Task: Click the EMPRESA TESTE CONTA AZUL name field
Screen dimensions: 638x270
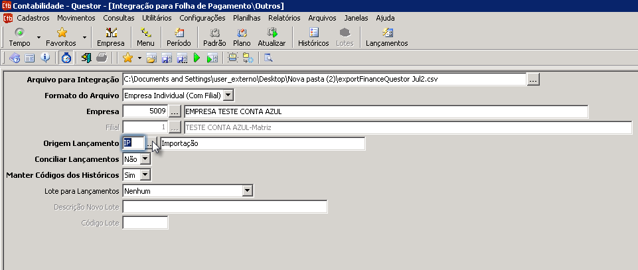Action: click(x=386, y=111)
